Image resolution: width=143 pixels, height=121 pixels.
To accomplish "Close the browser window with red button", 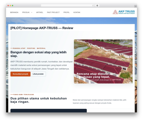I will tap(8, 5).
